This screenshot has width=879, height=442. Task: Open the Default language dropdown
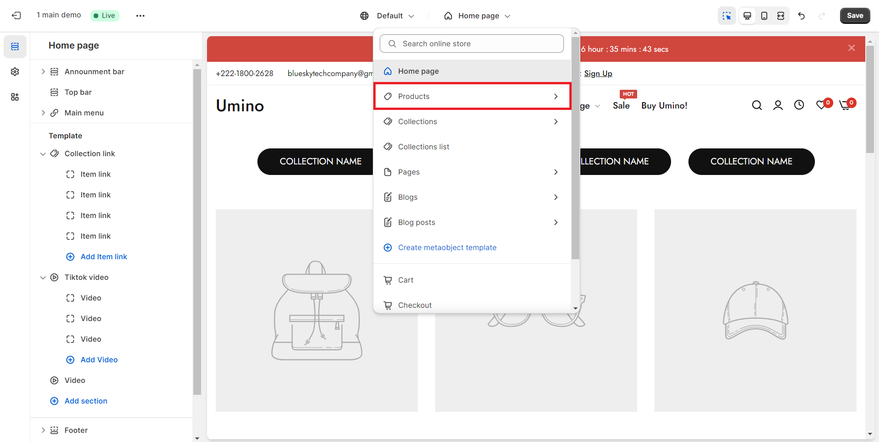[387, 16]
